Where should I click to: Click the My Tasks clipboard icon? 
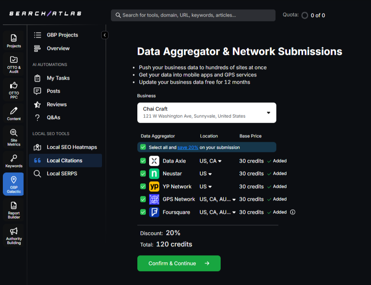coord(37,78)
